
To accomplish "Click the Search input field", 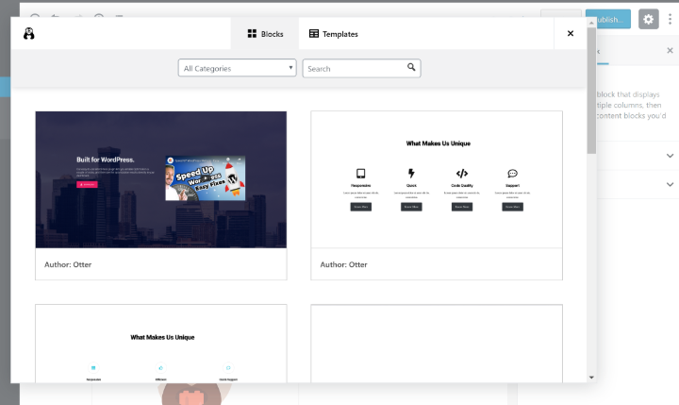I will [361, 68].
